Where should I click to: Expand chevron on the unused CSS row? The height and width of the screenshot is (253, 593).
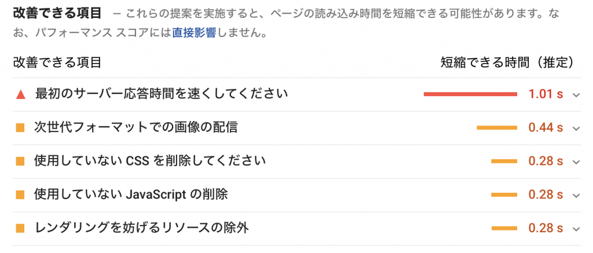576,162
